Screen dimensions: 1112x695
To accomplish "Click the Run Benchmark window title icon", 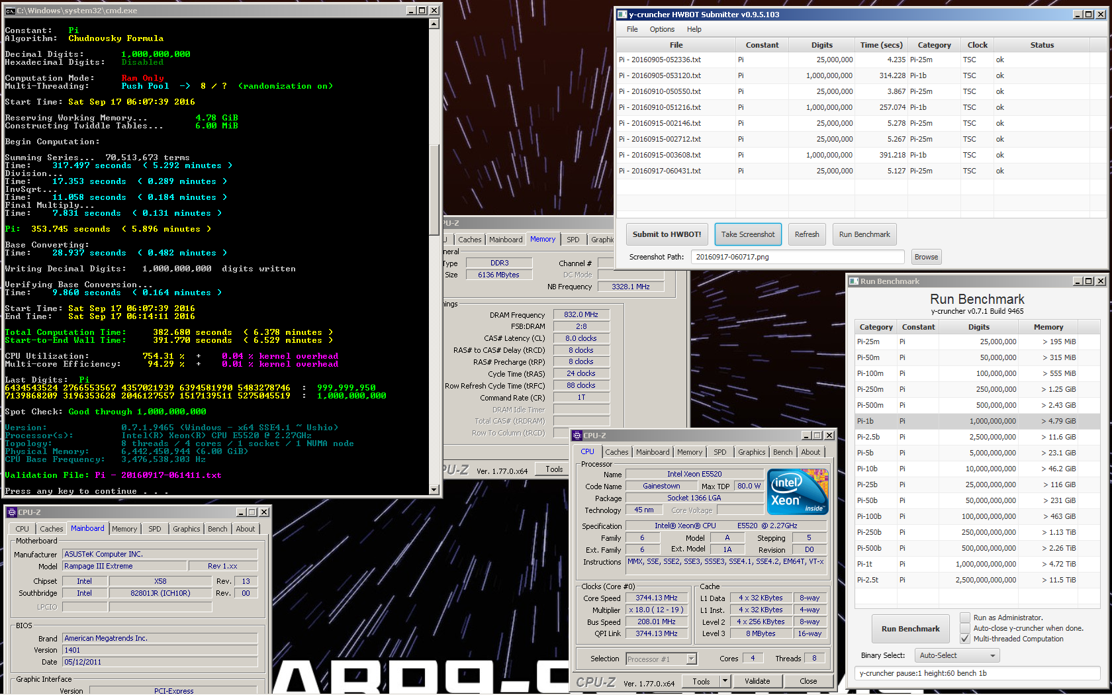I will [854, 281].
